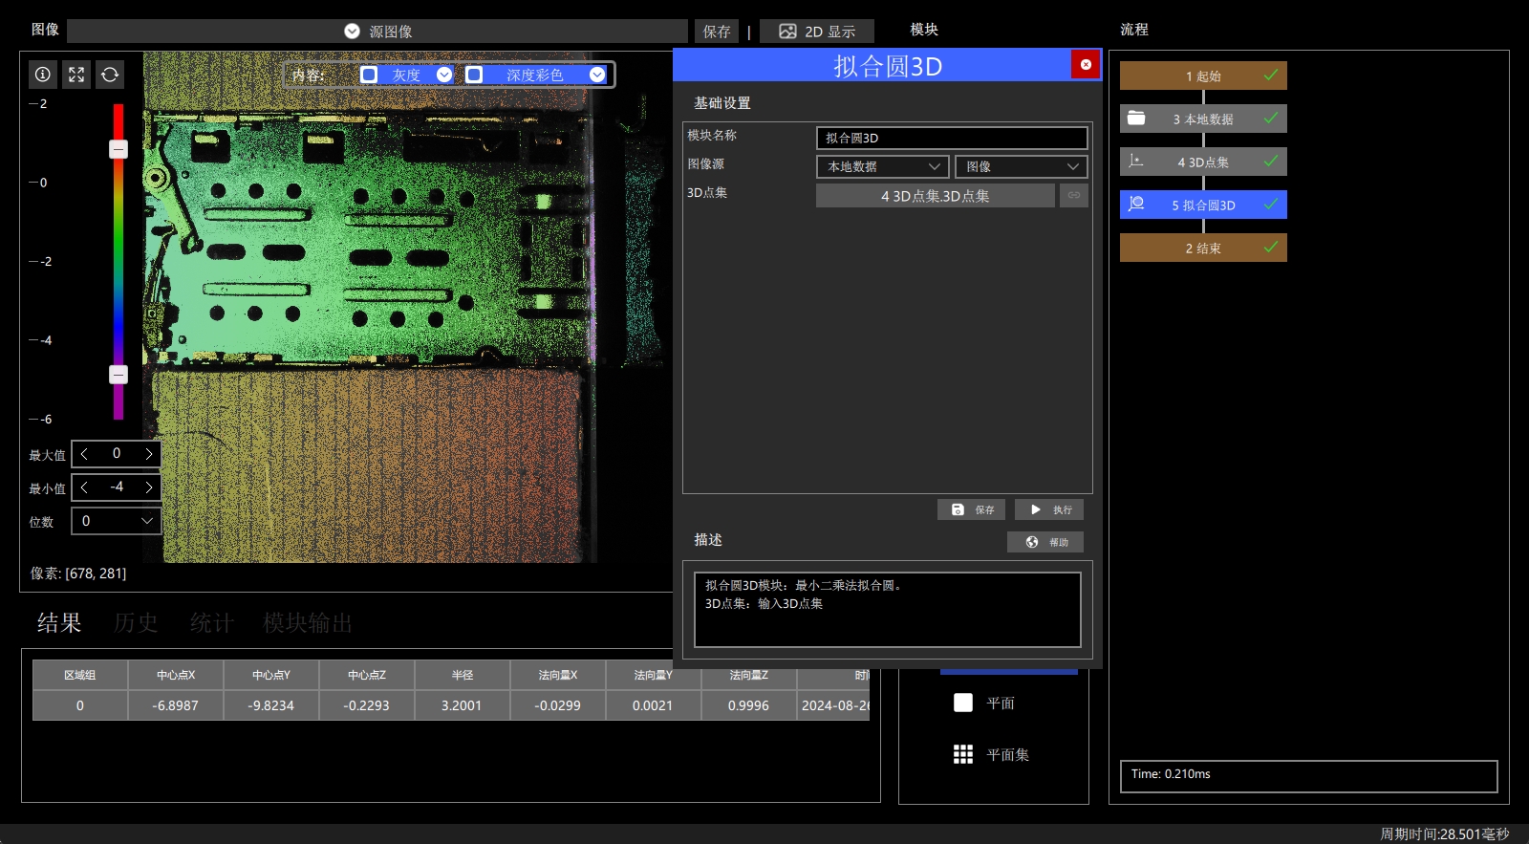The width and height of the screenshot is (1529, 844).
Task: Toggle the 深度彩色 content checkbox
Action: 474,75
